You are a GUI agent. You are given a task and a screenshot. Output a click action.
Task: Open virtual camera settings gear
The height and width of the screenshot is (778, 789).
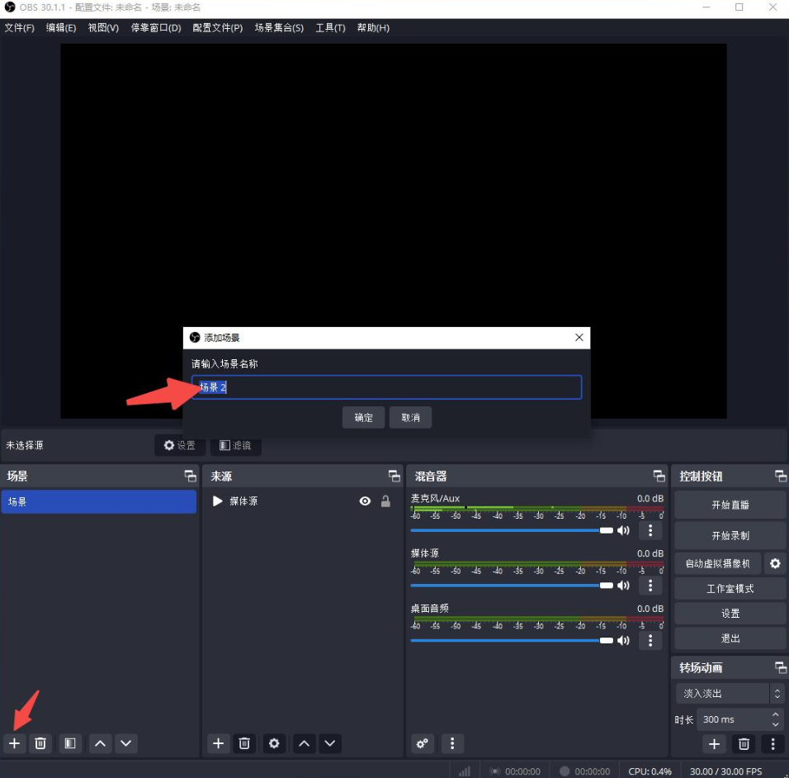tap(775, 563)
